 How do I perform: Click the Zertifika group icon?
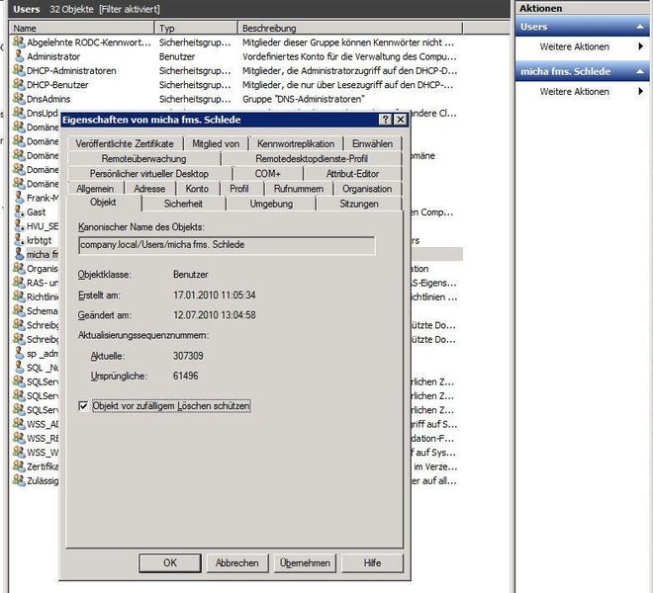tap(19, 466)
